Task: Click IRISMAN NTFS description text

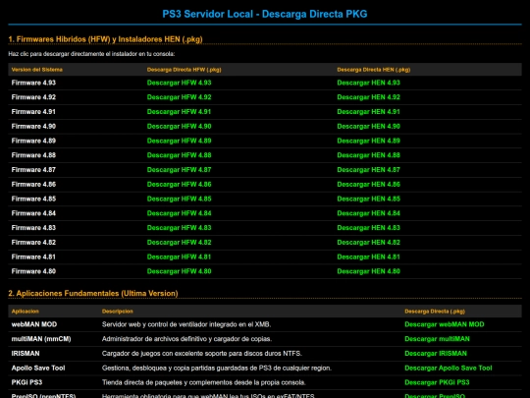Action: click(202, 354)
